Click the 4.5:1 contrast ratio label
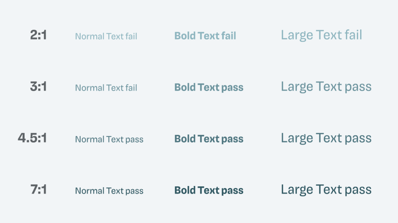Viewport: 398px width, 223px height. 32,138
